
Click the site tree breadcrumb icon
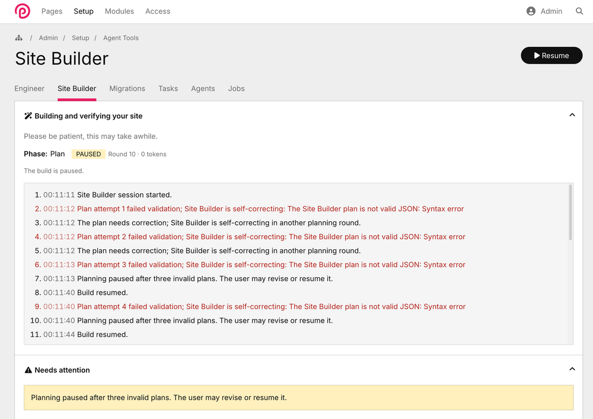pyautogui.click(x=19, y=38)
